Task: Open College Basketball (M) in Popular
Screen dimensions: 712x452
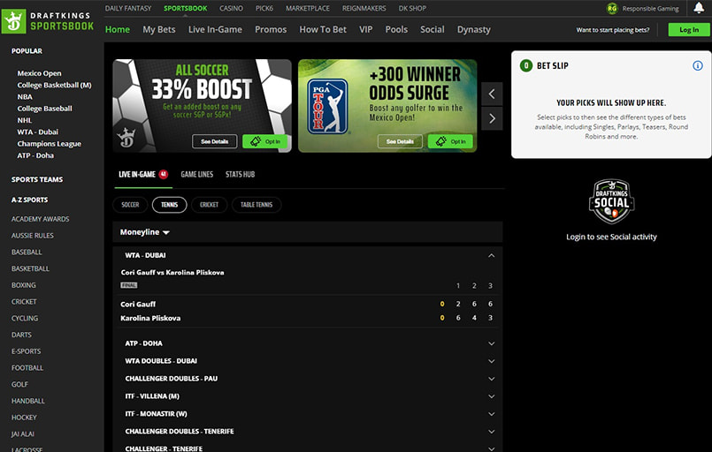Action: click(x=55, y=85)
